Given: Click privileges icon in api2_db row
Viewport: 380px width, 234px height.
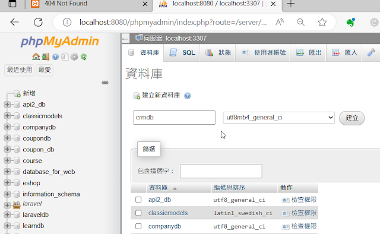Looking at the screenshot, I should 286,200.
